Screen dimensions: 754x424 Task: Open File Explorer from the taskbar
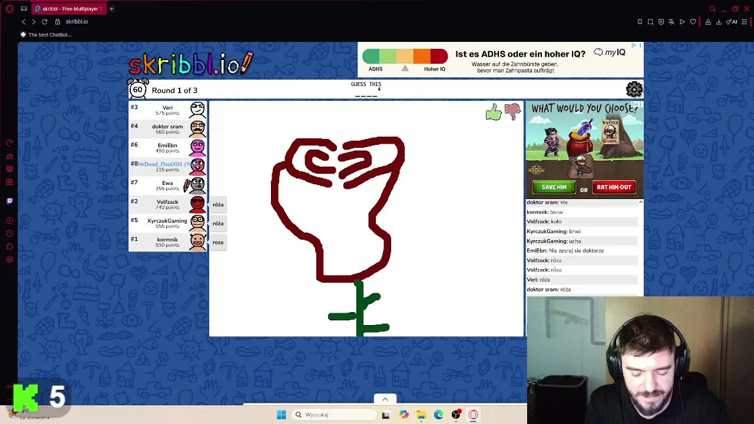(421, 415)
